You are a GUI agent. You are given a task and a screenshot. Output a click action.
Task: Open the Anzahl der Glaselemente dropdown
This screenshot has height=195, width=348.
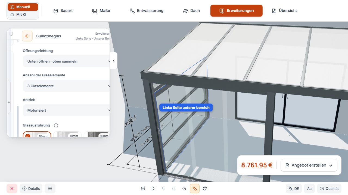(67, 86)
